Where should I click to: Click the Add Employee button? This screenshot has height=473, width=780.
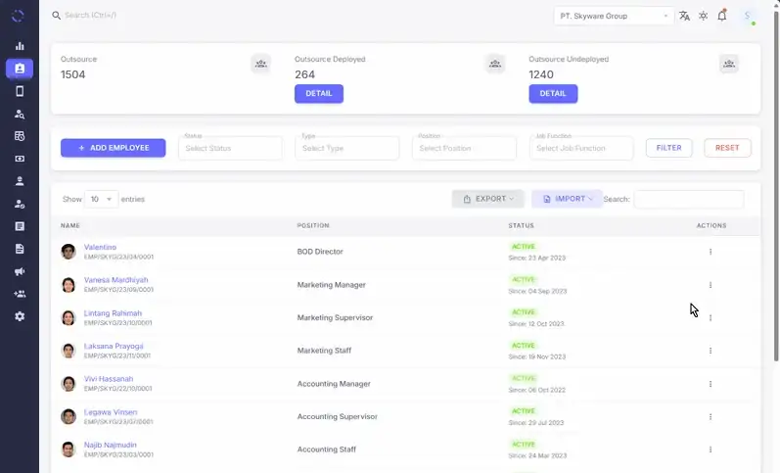(113, 148)
